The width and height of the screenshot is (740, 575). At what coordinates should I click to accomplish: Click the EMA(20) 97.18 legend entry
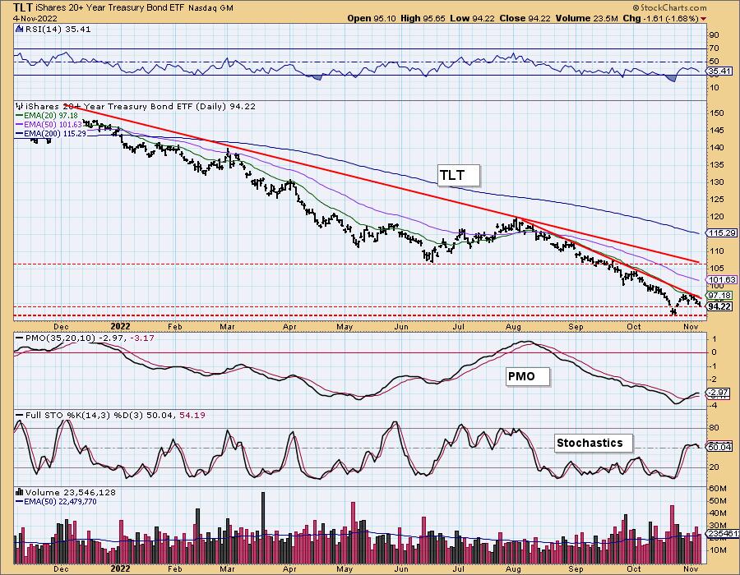[47, 116]
